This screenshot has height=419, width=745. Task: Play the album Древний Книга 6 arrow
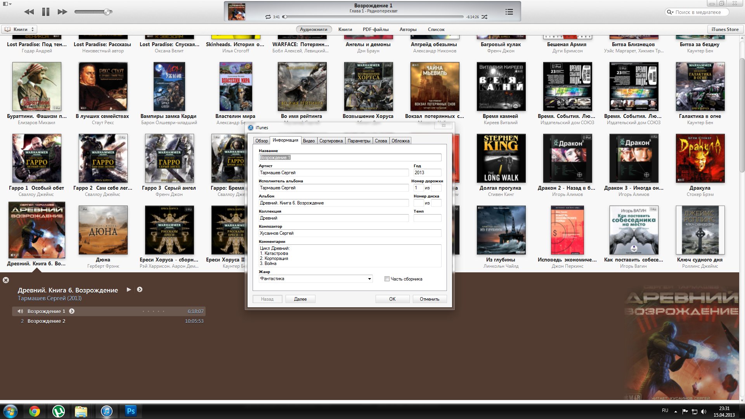129,289
